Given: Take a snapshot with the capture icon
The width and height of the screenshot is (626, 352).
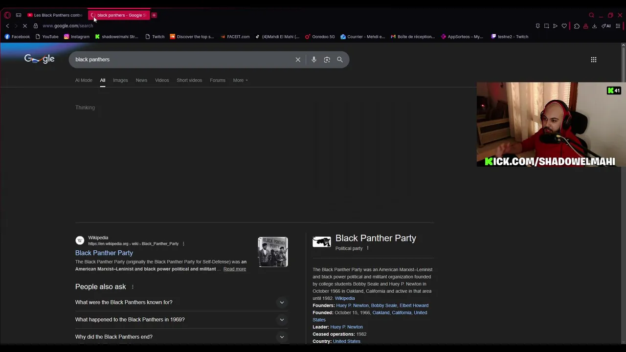Looking at the screenshot, I should pyautogui.click(x=546, y=26).
